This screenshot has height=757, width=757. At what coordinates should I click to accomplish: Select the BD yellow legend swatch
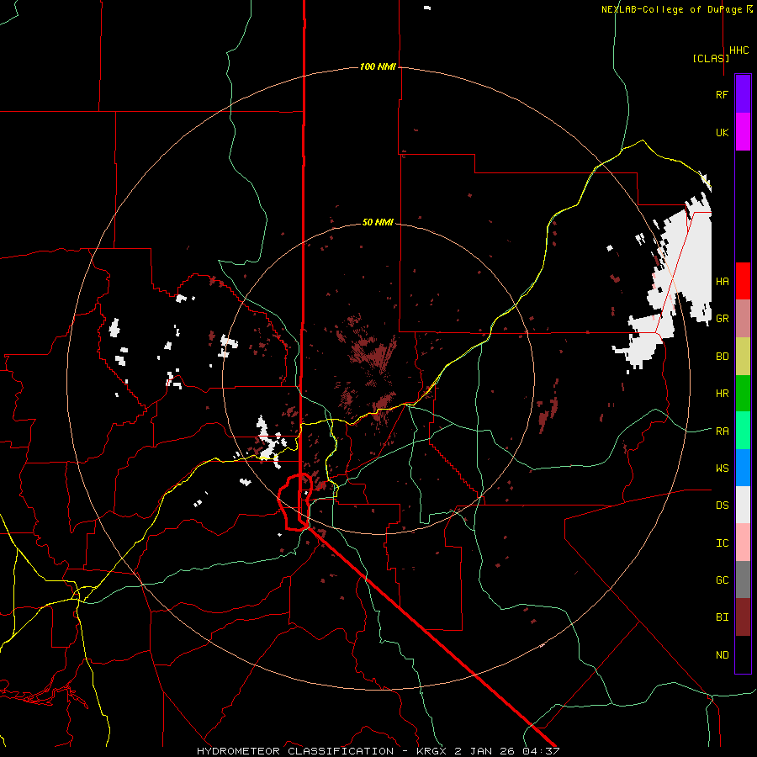click(x=743, y=356)
